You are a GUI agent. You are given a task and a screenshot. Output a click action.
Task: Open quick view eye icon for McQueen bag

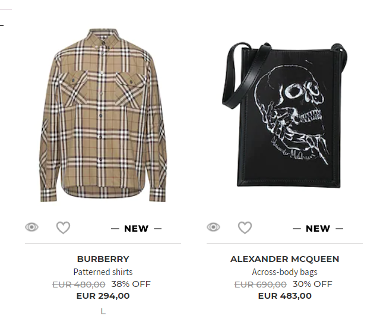(x=213, y=227)
